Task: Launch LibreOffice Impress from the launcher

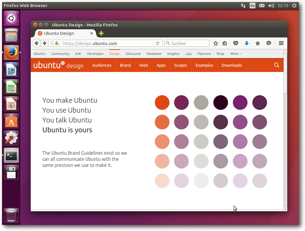Action: [x=11, y=104]
